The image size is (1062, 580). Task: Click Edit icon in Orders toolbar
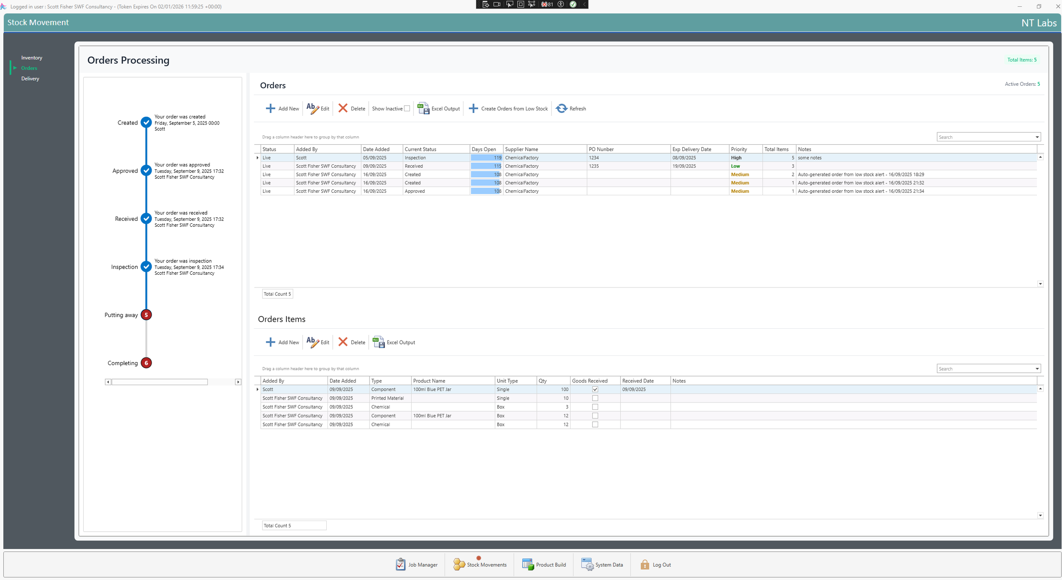coord(312,109)
